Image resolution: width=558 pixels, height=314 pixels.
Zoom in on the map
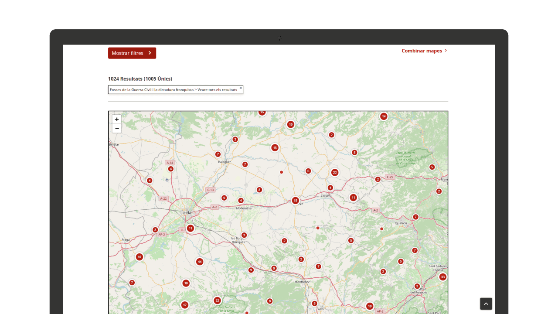(x=116, y=119)
